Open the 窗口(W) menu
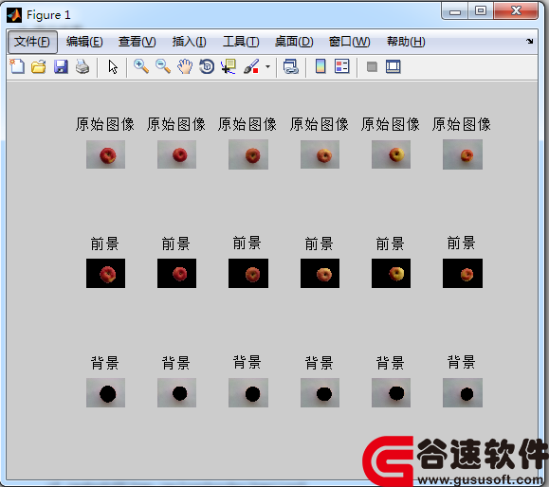Viewport: 549px width, 487px height. [x=350, y=42]
